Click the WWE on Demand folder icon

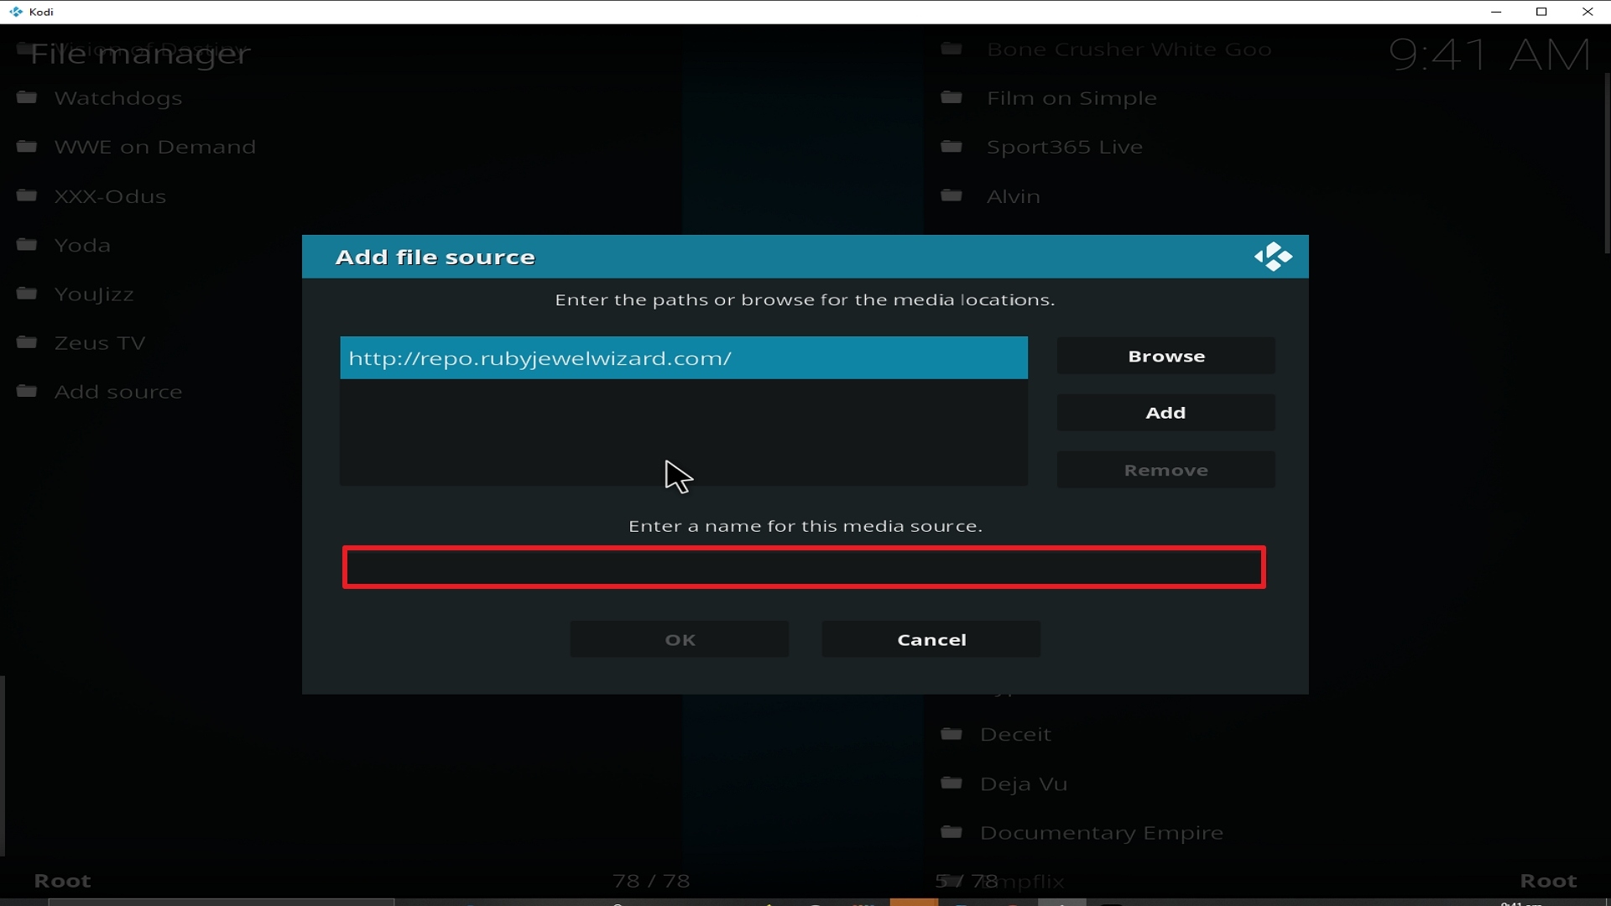[x=27, y=146]
